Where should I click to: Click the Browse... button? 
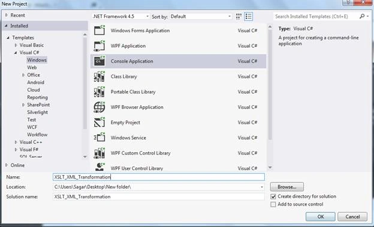pyautogui.click(x=287, y=187)
